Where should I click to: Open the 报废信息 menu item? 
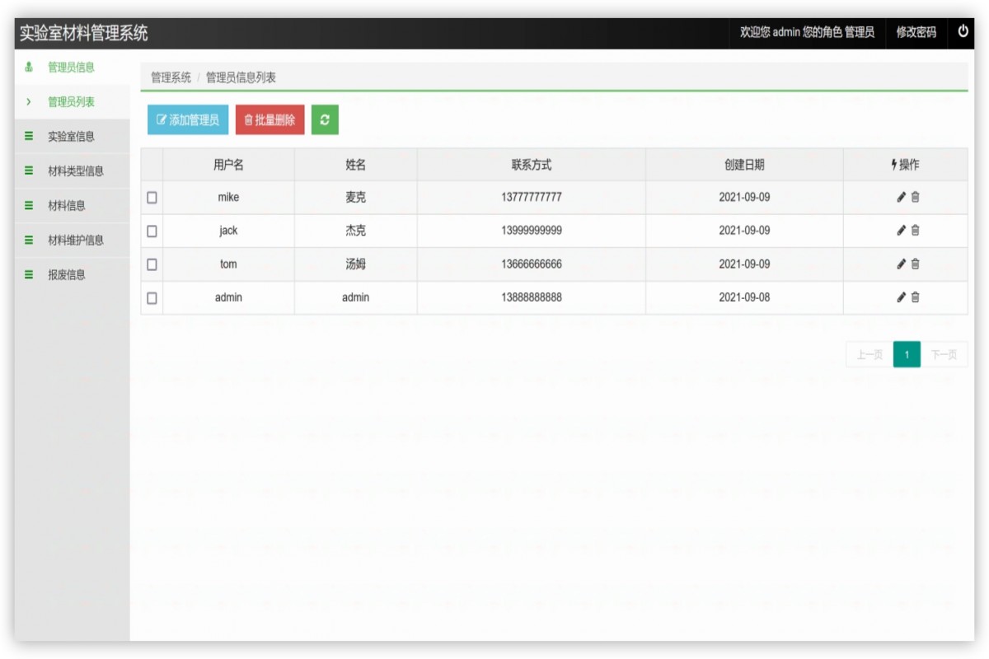(x=67, y=275)
